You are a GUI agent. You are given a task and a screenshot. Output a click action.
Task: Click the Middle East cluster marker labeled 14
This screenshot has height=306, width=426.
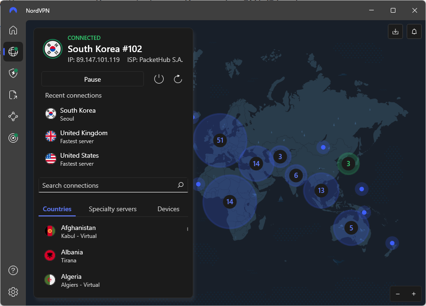click(x=256, y=164)
